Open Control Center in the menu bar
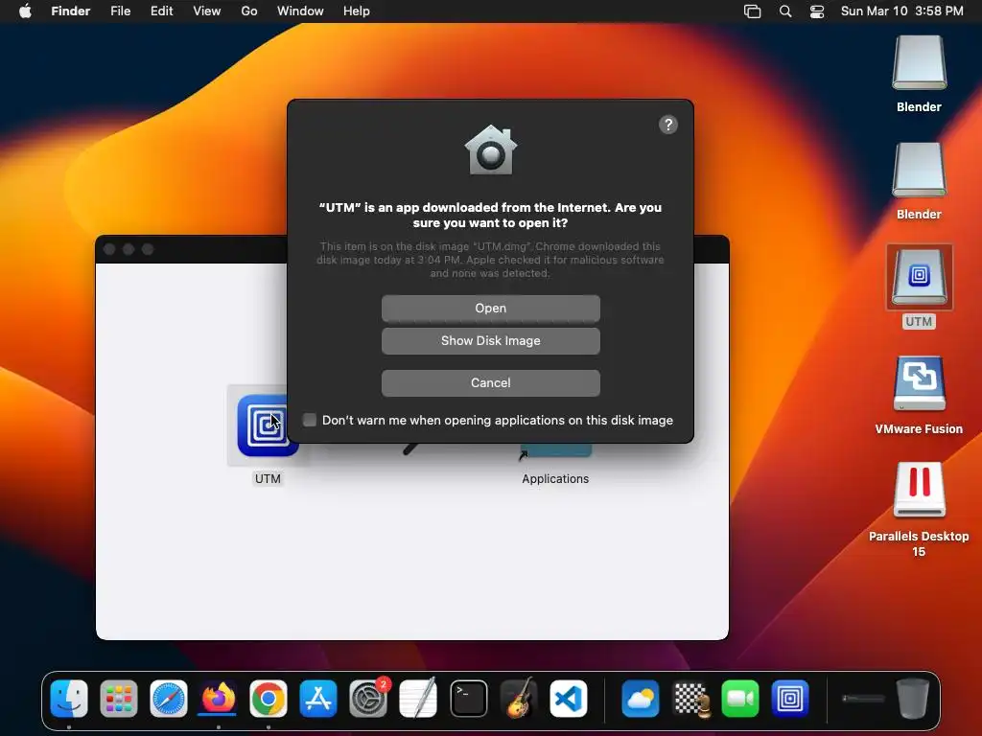The height and width of the screenshot is (736, 982). coord(817,11)
